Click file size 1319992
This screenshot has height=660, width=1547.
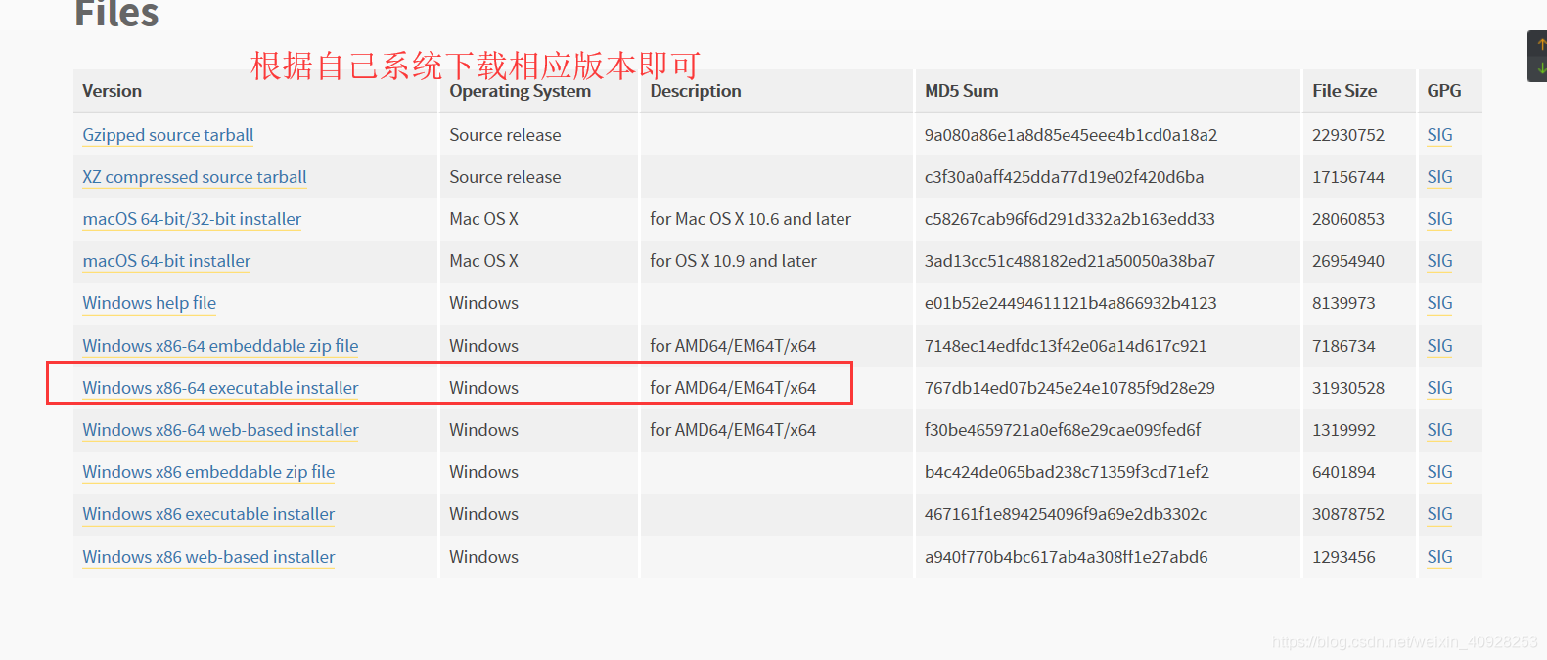[1343, 430]
